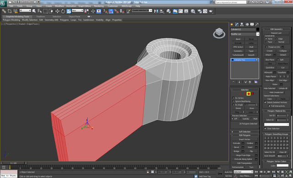Select Vertex sub-object level icon
Viewport: 293px width, 178px height.
236,94
